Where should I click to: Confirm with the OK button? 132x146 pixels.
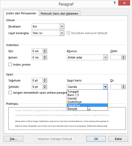(x=96, y=139)
